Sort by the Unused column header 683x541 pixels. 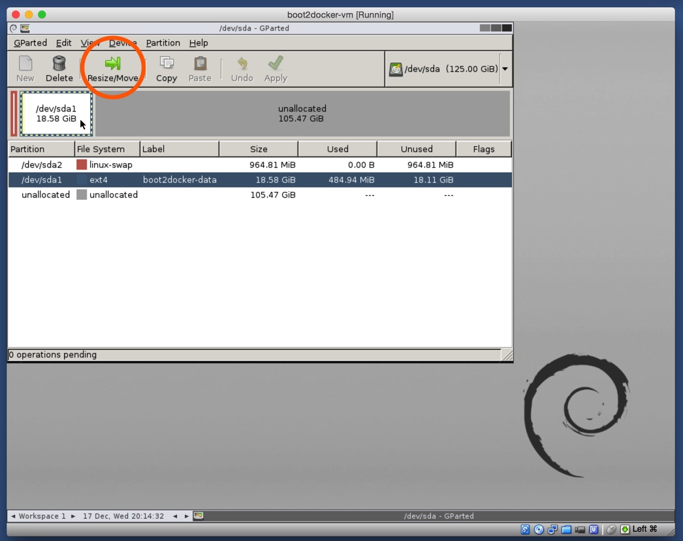pos(417,149)
